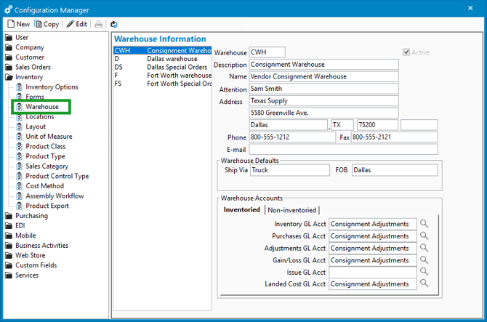Screen dimensions: 487x322
Task: Toggle the Active checkbox
Action: (407, 52)
